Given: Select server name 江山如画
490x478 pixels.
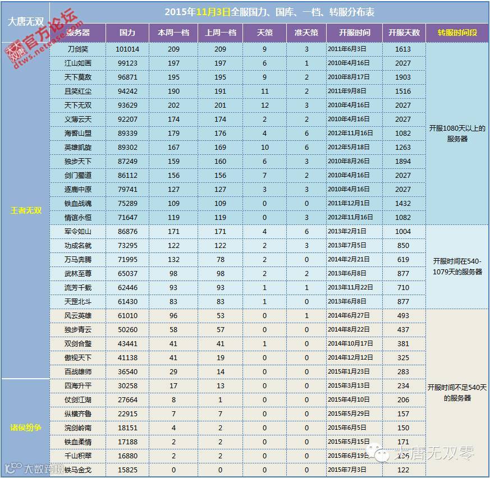Looking at the screenshot, I should point(78,63).
